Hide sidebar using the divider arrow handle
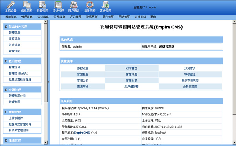This screenshot has width=236, height=146. point(49,82)
